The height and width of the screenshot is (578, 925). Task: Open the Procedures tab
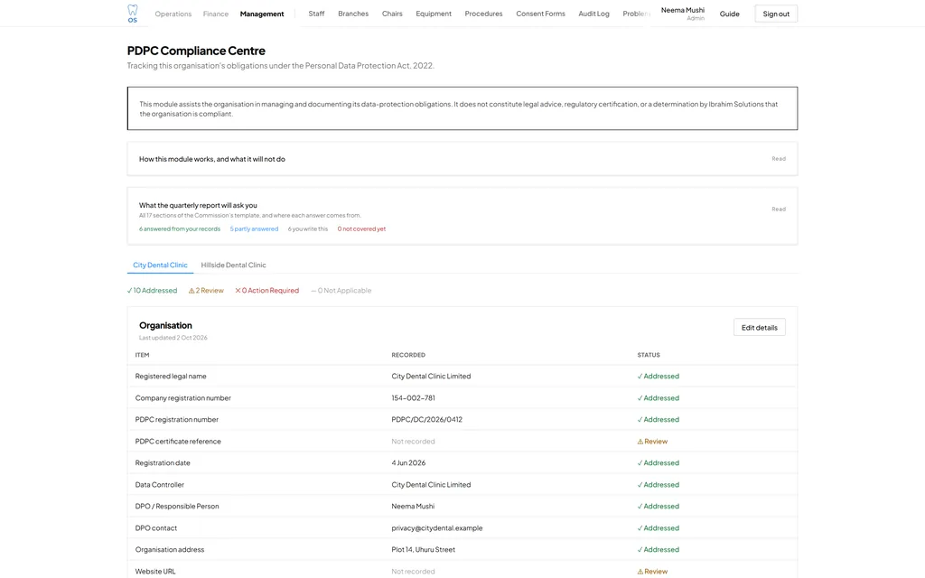(x=483, y=14)
